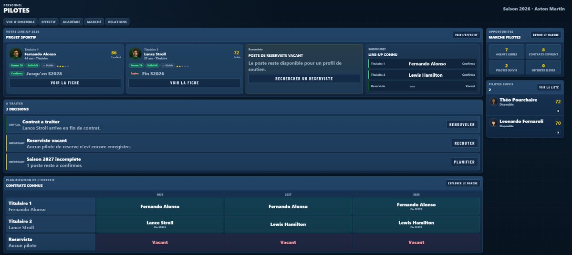Select Fernando Alonso 2027 contract cell

(288, 206)
